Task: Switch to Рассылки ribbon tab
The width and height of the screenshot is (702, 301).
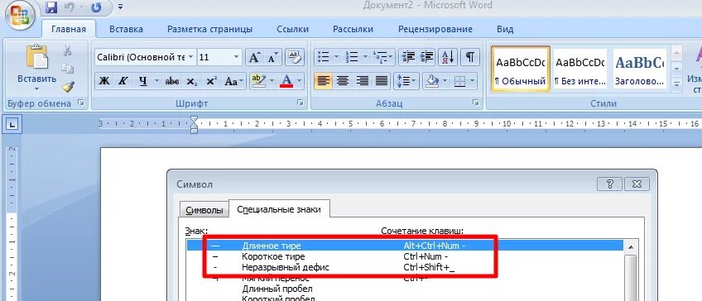Action: point(353,30)
